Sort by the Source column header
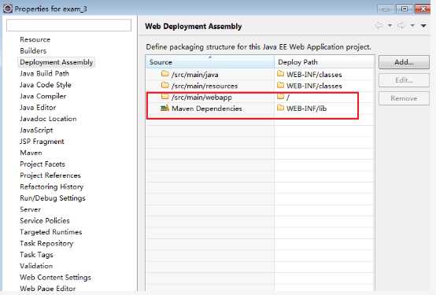This screenshot has height=295, width=436. (210, 62)
